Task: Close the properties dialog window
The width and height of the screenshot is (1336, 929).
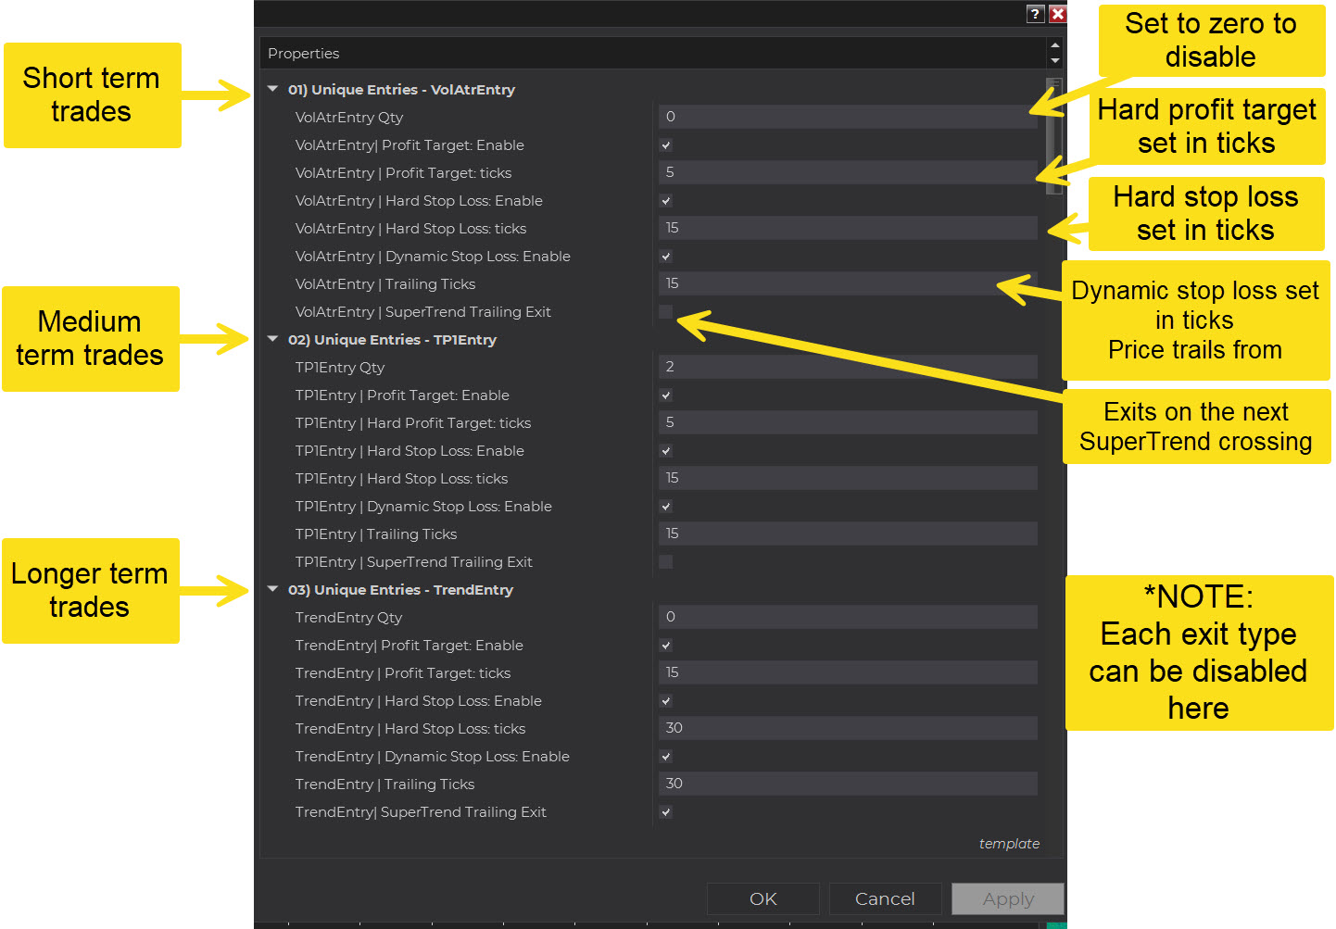Action: [x=1057, y=14]
